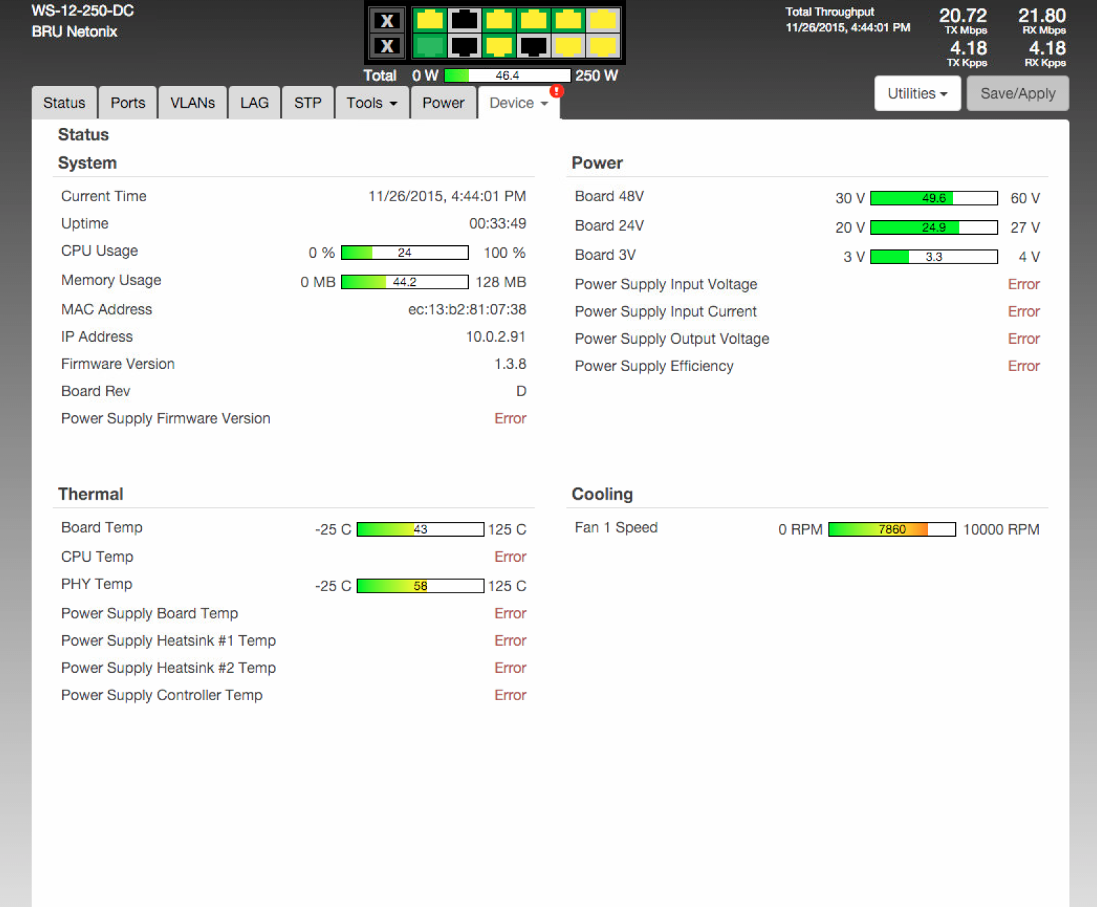Screen dimensions: 1097x907
Task: Open the Tools dropdown menu
Action: 372,103
